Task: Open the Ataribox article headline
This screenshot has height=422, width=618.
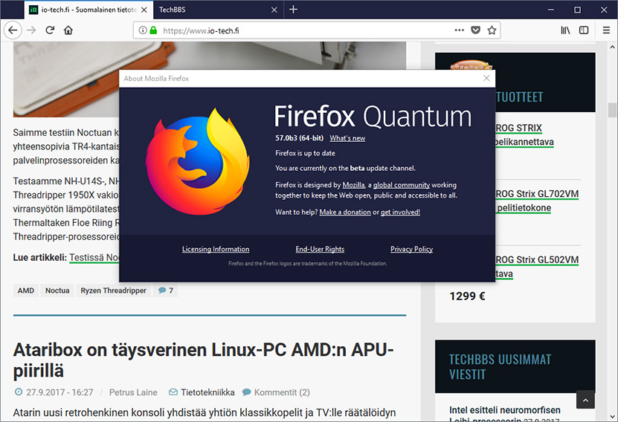Action: (x=203, y=360)
